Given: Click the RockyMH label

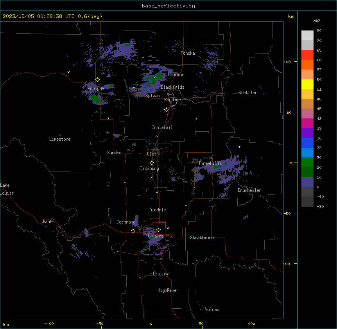Looking at the screenshot, I should point(96,89).
